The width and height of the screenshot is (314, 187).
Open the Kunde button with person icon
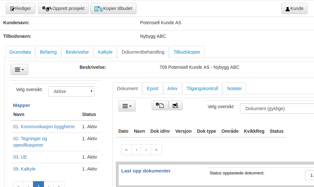click(x=294, y=8)
